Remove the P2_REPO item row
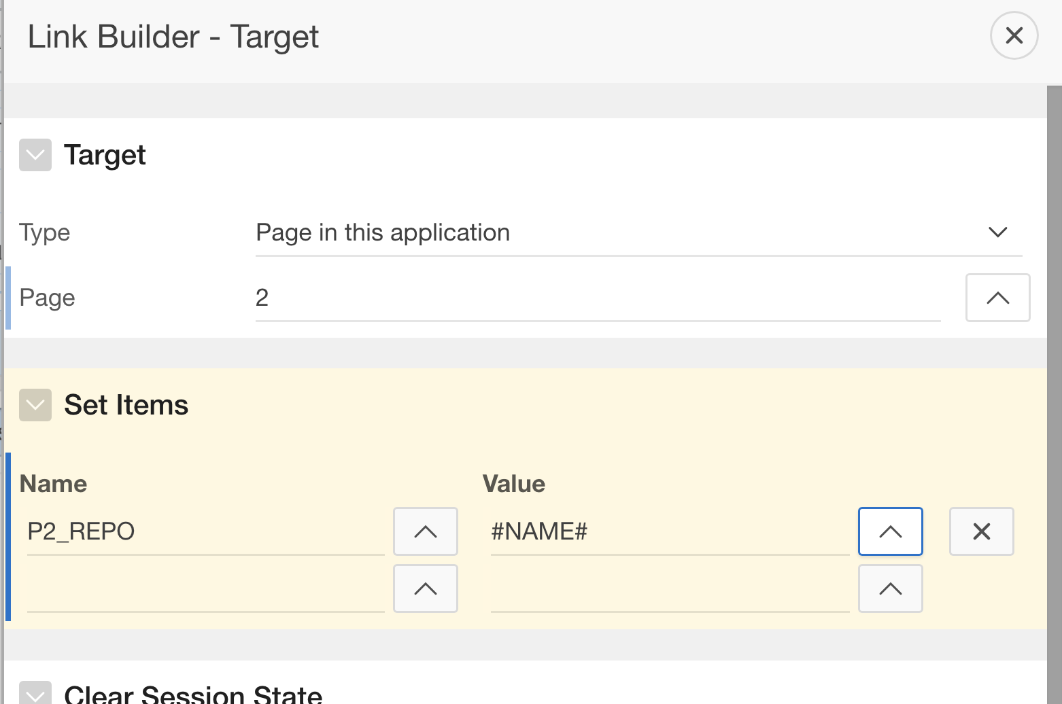This screenshot has height=704, width=1062. click(981, 531)
